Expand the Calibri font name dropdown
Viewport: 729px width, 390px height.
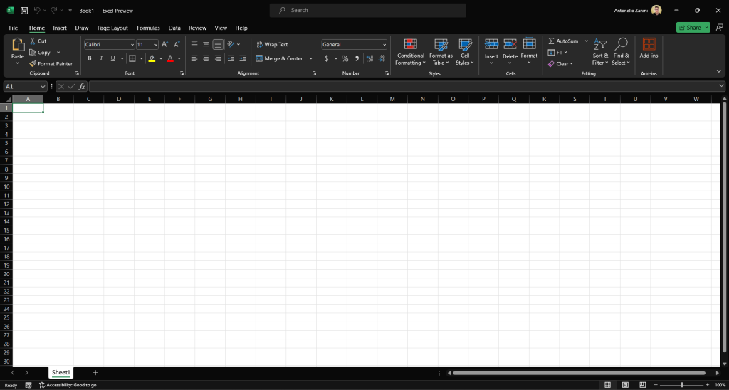[x=132, y=44]
